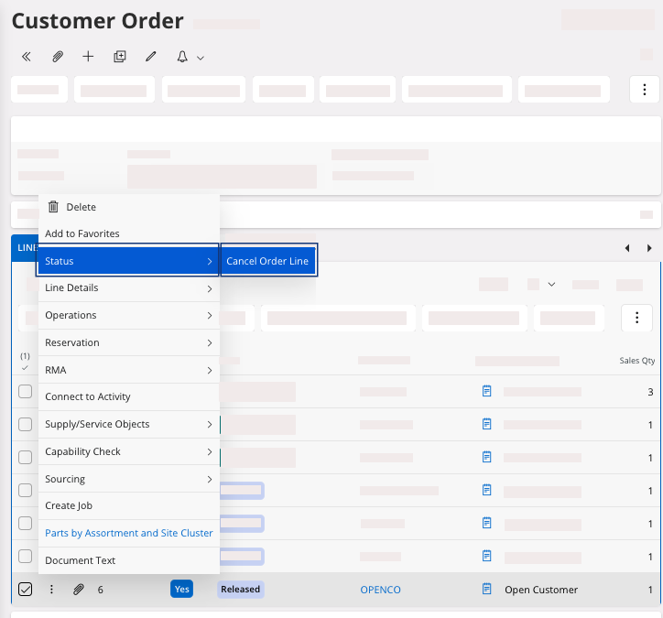Click the pencil edit icon
The image size is (663, 618).
click(x=151, y=57)
